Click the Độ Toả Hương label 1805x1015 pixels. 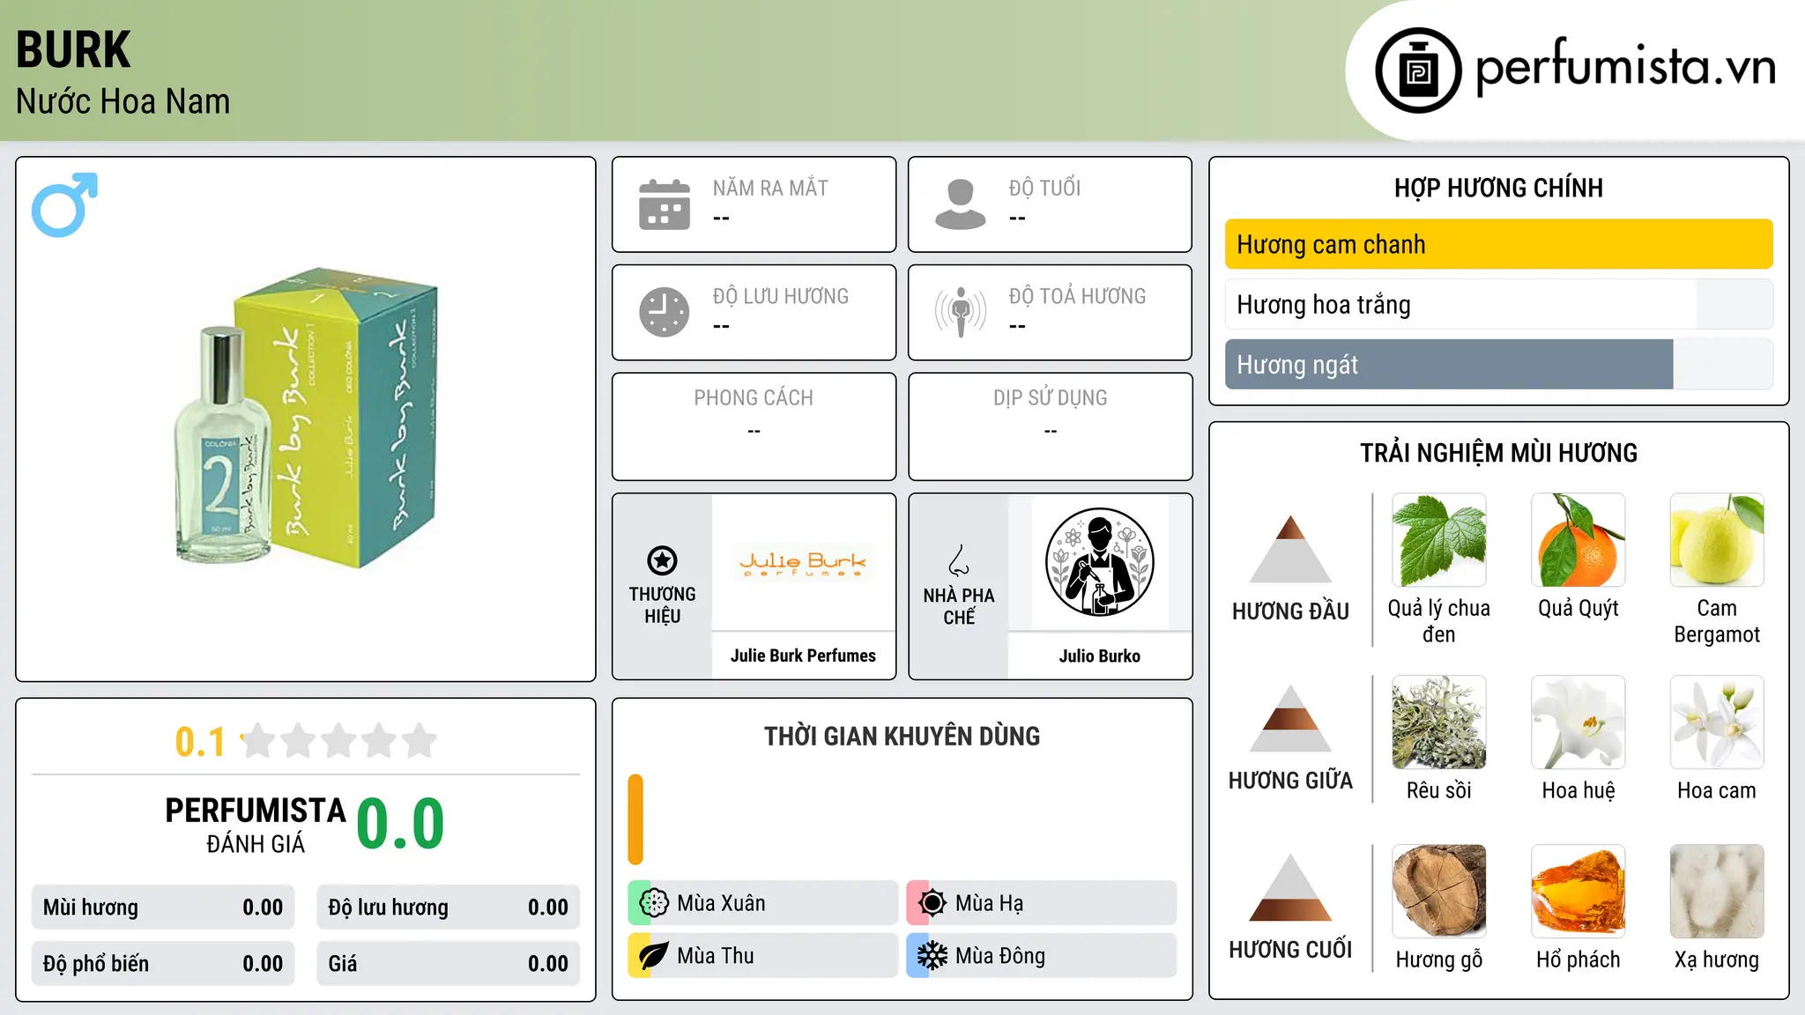tap(1077, 296)
